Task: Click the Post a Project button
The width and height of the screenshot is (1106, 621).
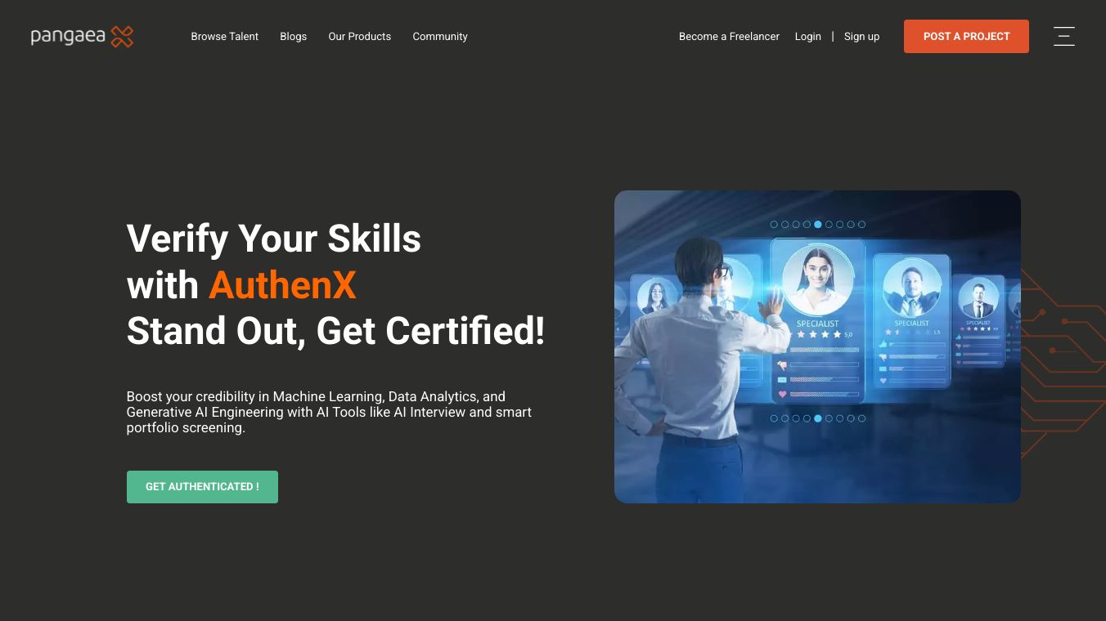Action: point(966,37)
